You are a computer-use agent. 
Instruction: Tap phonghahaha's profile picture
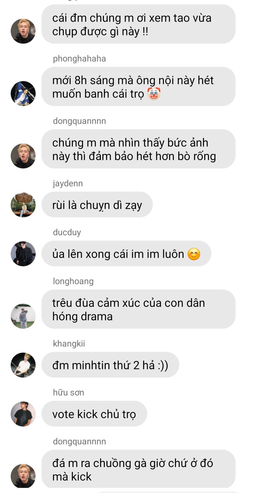click(23, 93)
